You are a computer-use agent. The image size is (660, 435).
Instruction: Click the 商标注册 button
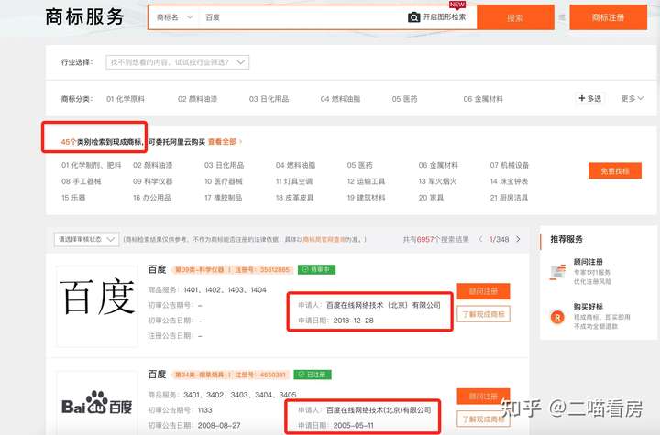point(608,17)
